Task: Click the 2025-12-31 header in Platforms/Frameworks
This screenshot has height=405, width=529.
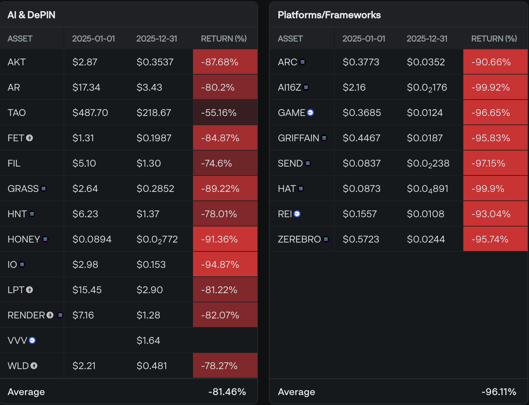Action: click(427, 39)
